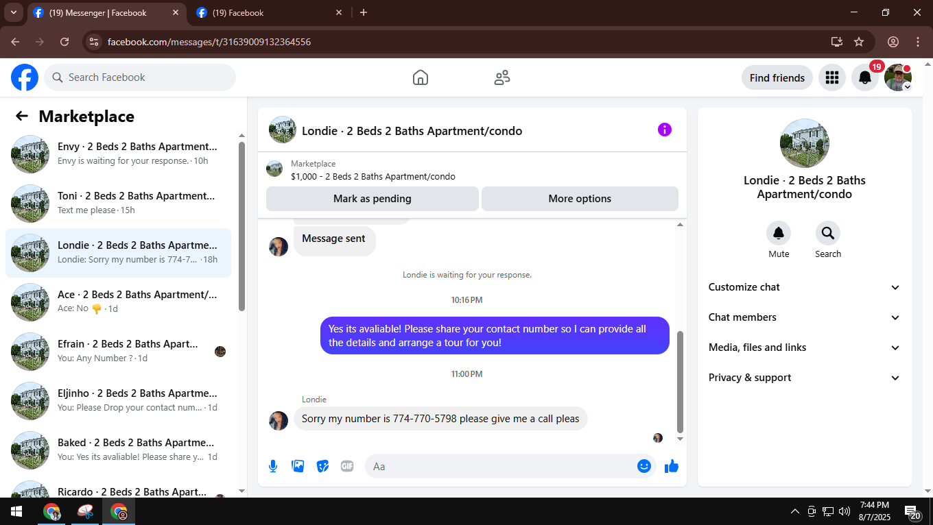This screenshot has height=525, width=933.
Task: Focus the Search Facebook field
Action: 140,77
